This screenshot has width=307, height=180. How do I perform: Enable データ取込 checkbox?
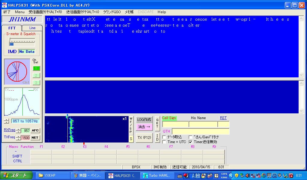point(164,137)
